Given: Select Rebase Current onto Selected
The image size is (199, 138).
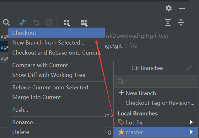Looking at the screenshot, I should pyautogui.click(x=50, y=88).
